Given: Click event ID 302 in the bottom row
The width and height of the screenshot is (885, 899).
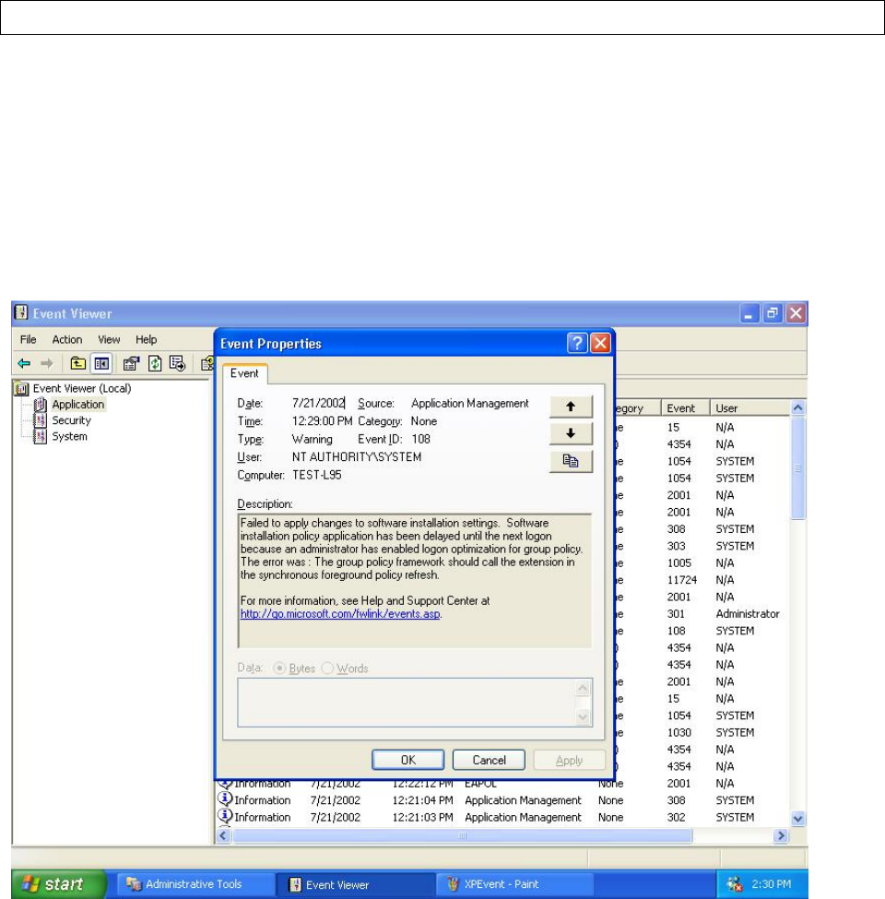Looking at the screenshot, I should pos(677,817).
